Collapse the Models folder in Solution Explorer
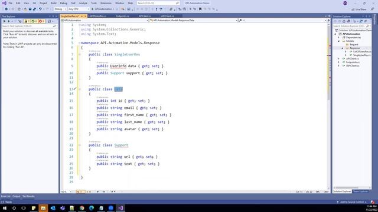 338,41
